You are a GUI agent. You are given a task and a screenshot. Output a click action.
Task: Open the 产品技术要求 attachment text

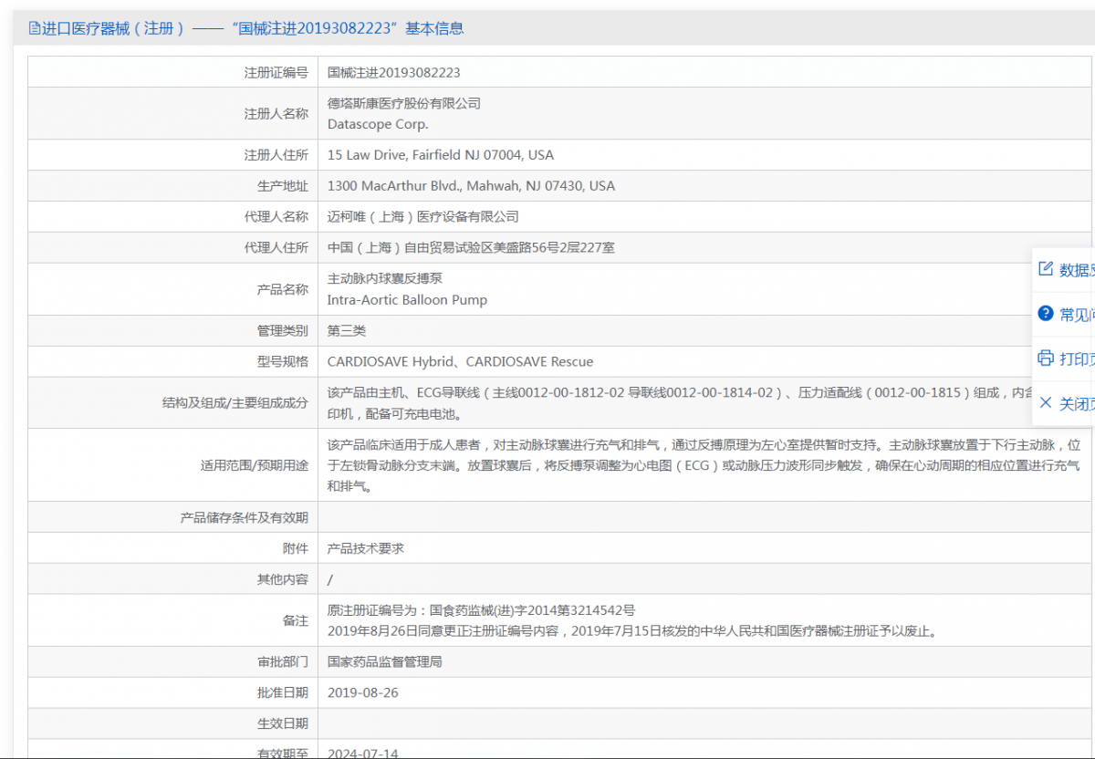click(366, 549)
